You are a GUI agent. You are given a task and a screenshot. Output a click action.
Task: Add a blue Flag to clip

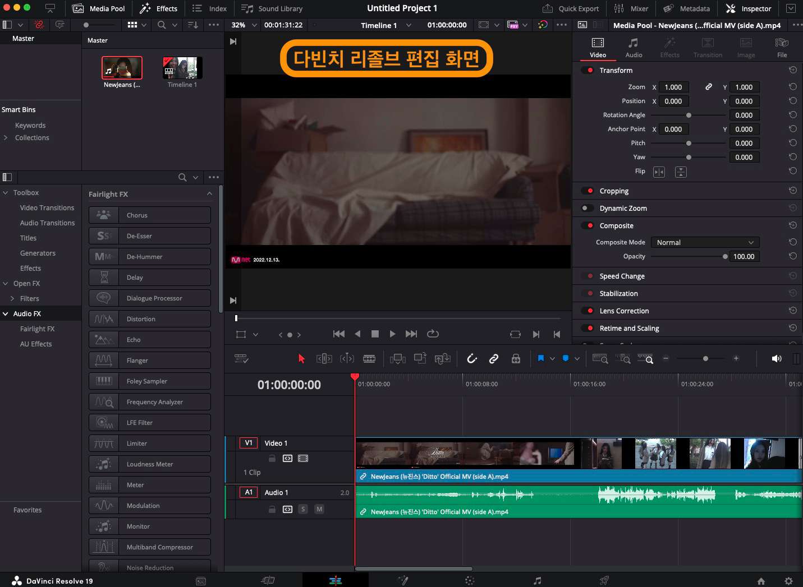(x=541, y=358)
